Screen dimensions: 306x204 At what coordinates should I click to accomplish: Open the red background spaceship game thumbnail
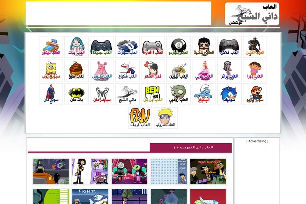[208, 196]
